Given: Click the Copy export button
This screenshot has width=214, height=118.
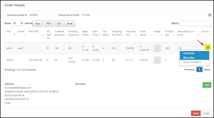Looking at the screenshot, I should coord(38,23).
